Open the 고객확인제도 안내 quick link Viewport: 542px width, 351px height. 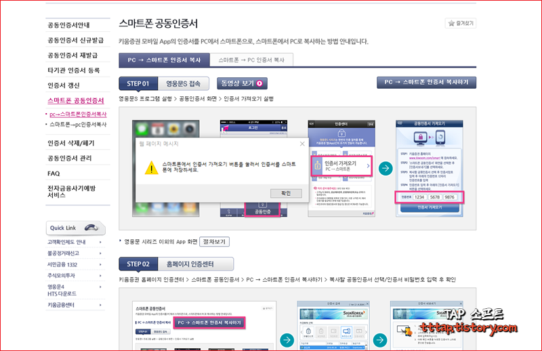coord(66,242)
